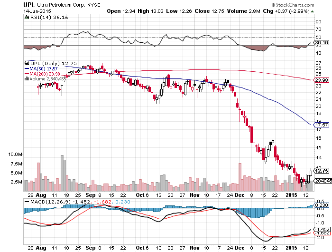Click the RSI(14) indicator icon
The height and width of the screenshot is (252, 332).
point(27,17)
